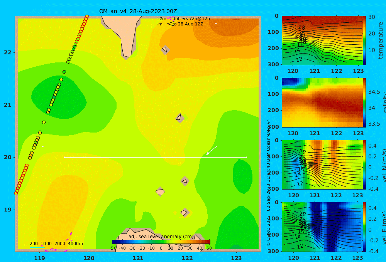
Task: Click longitude tick '121' on main map
Action: click(138, 258)
